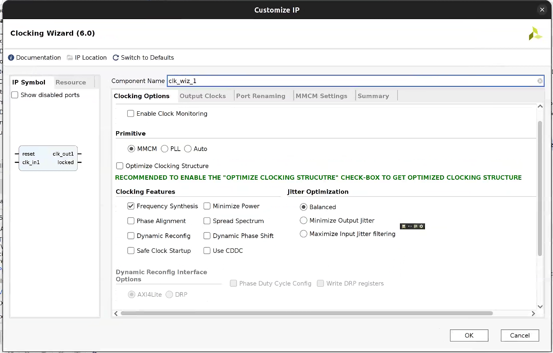Click into the Component Name input field
Image resolution: width=553 pixels, height=353 pixels.
tap(350, 81)
